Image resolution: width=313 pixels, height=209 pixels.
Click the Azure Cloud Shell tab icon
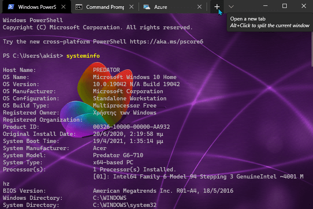pyautogui.click(x=147, y=7)
